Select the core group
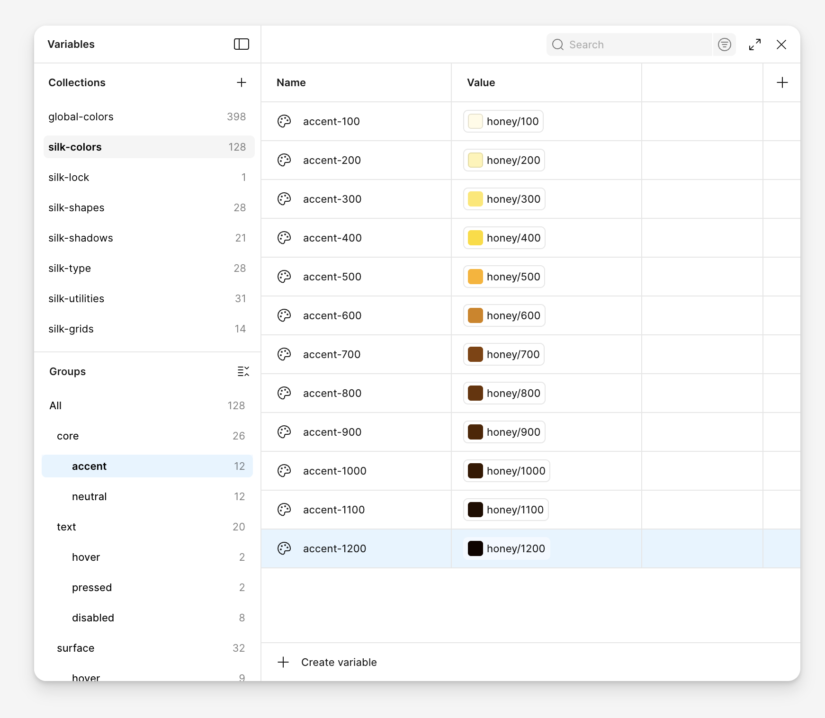825x718 pixels. [x=68, y=436]
